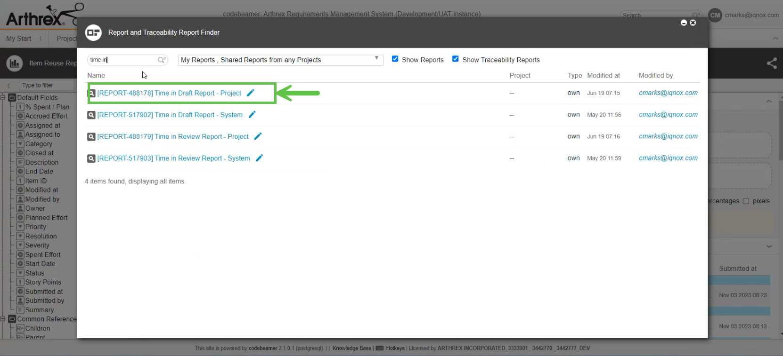Click pencil edit icon for Time in Draft Report - System
The image size is (783, 356).
(x=252, y=114)
